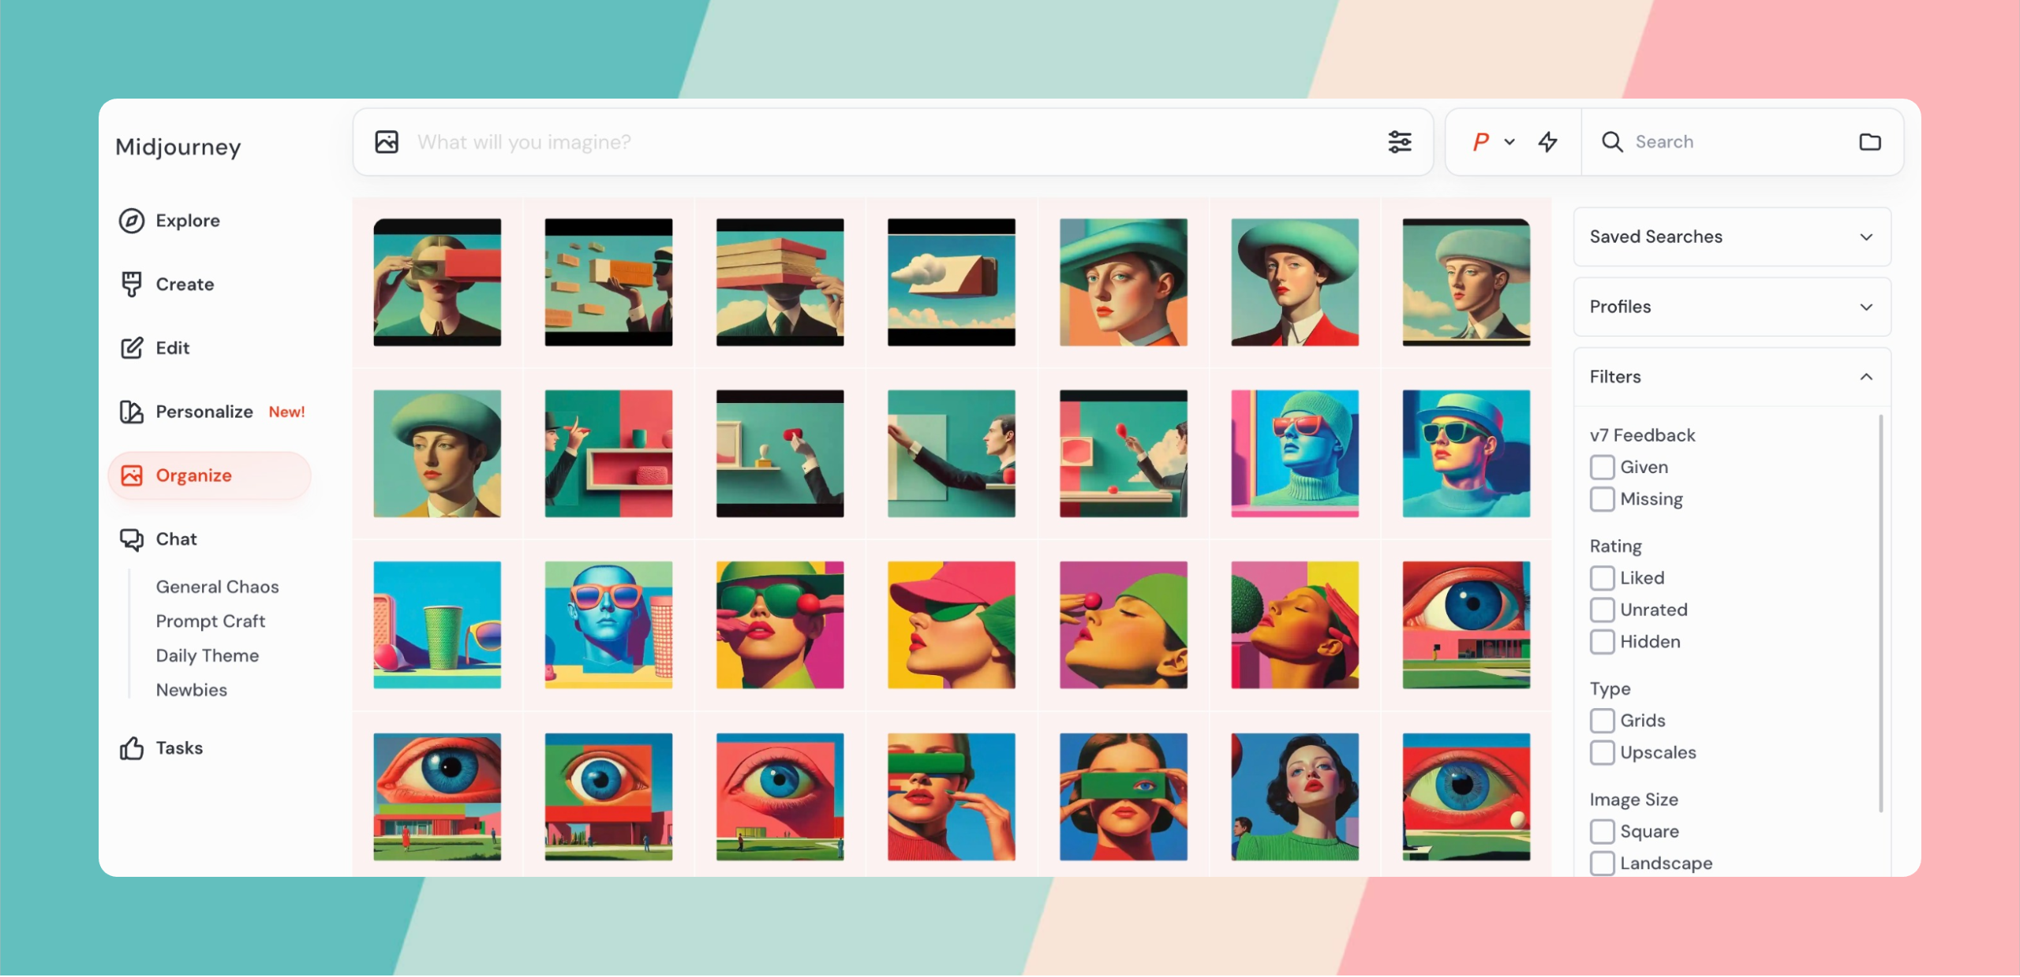Screen dimensions: 2020x977
Task: Go to the Explore page
Action: click(188, 221)
